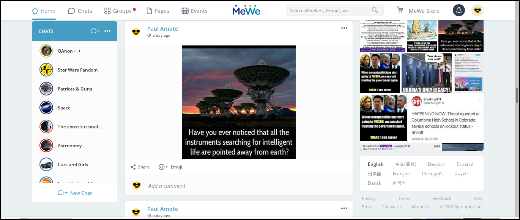Switch language to English
Screen dimensions: 520x220
click(x=376, y=164)
